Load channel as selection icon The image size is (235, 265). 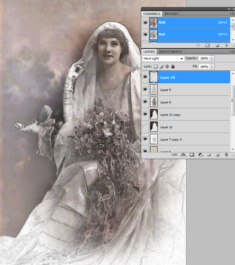198,45
